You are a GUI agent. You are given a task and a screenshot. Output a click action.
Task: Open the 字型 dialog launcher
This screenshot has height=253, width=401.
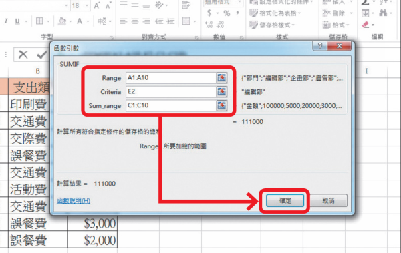(111, 38)
